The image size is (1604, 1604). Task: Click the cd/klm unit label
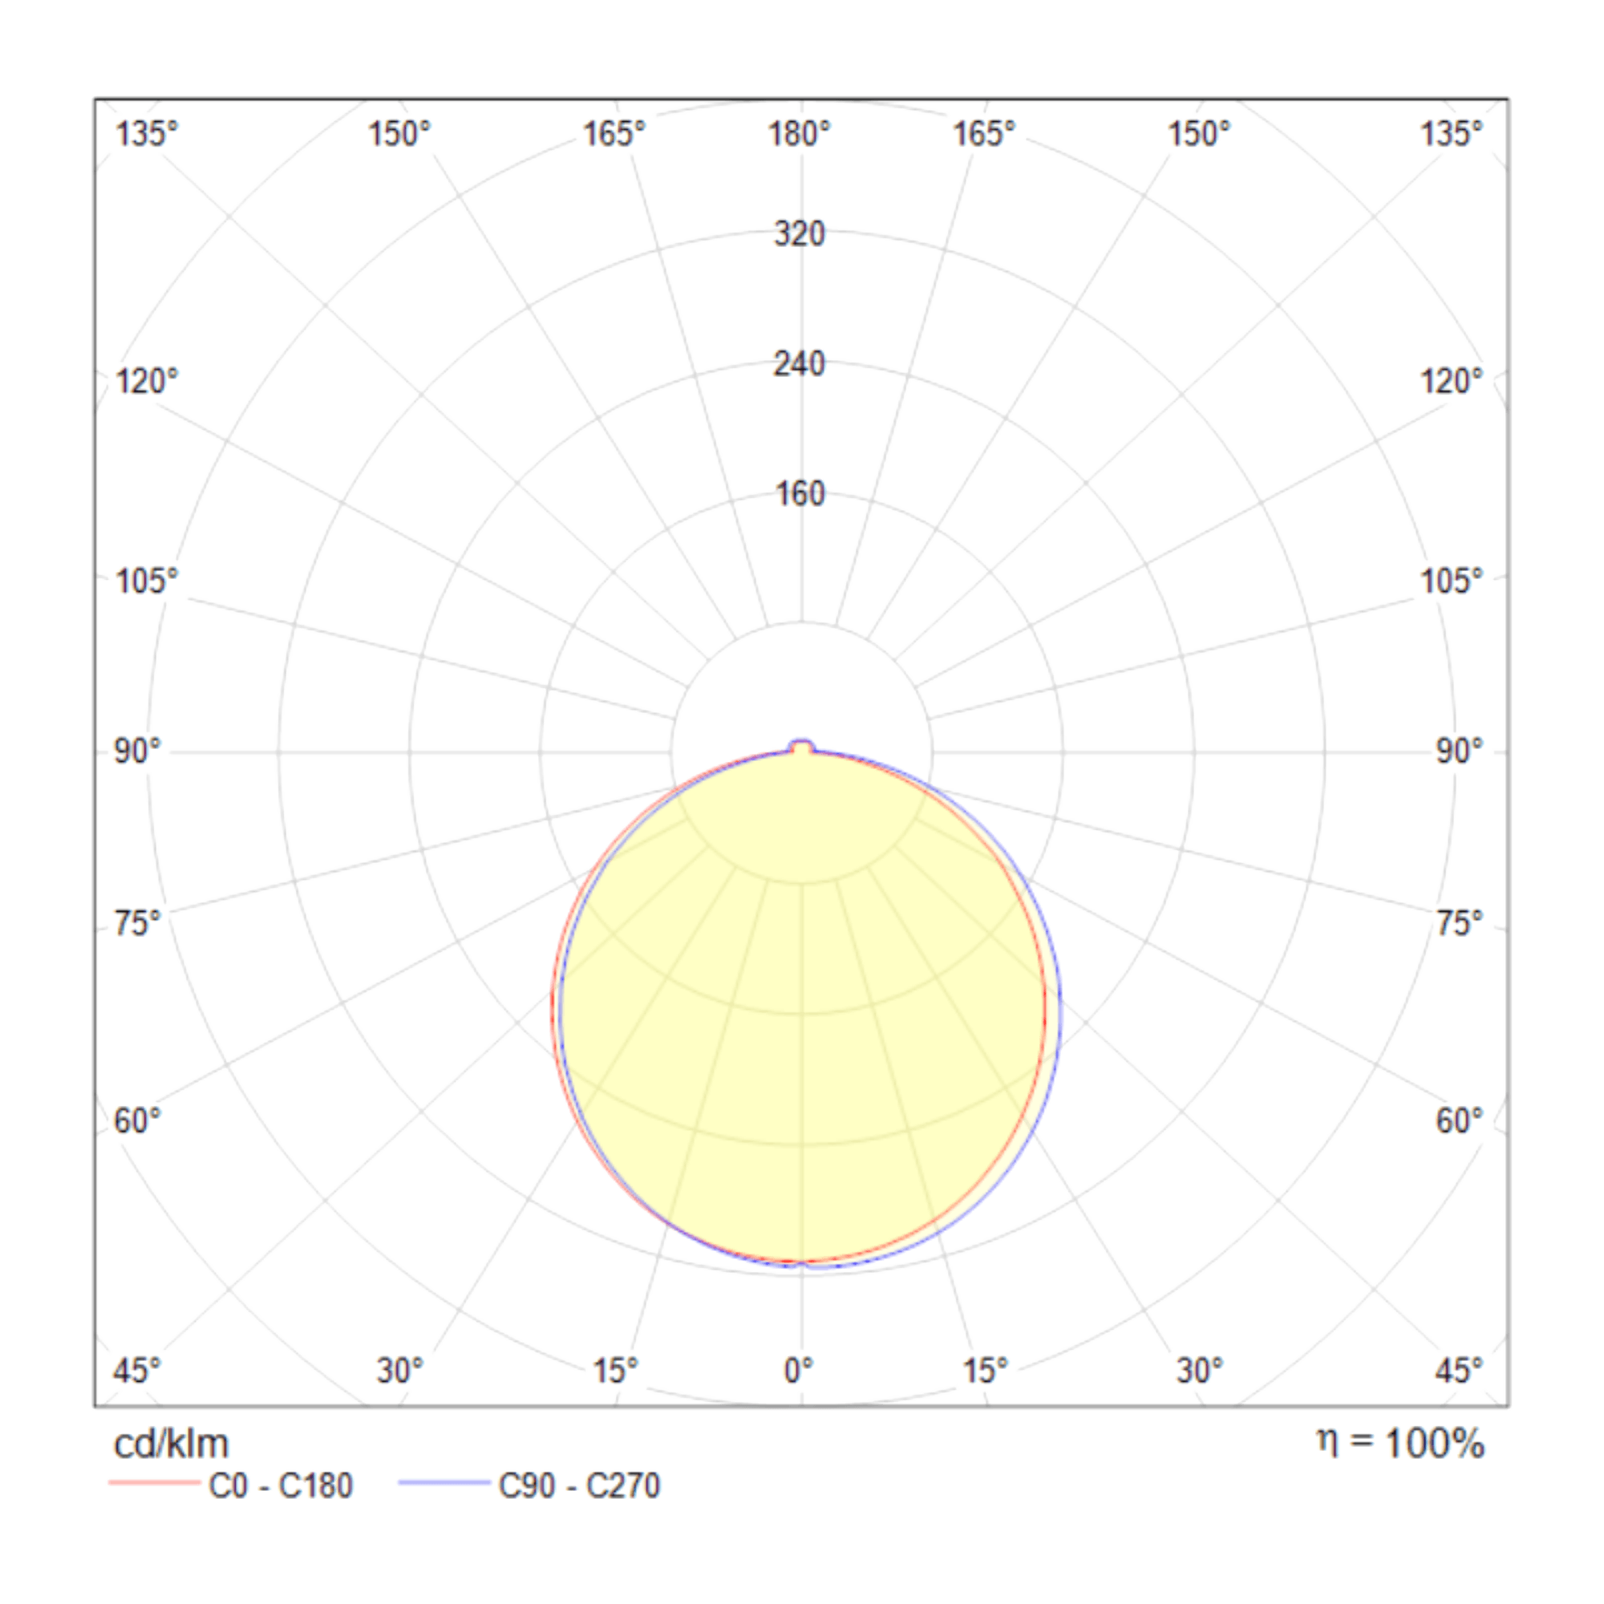(x=171, y=1444)
